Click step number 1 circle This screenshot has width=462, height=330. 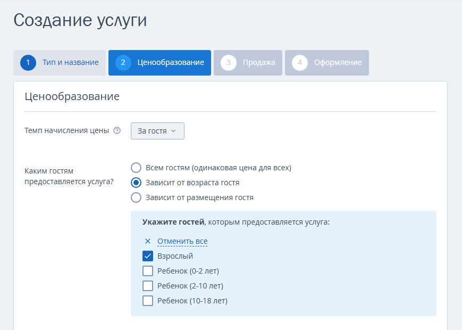pos(28,62)
